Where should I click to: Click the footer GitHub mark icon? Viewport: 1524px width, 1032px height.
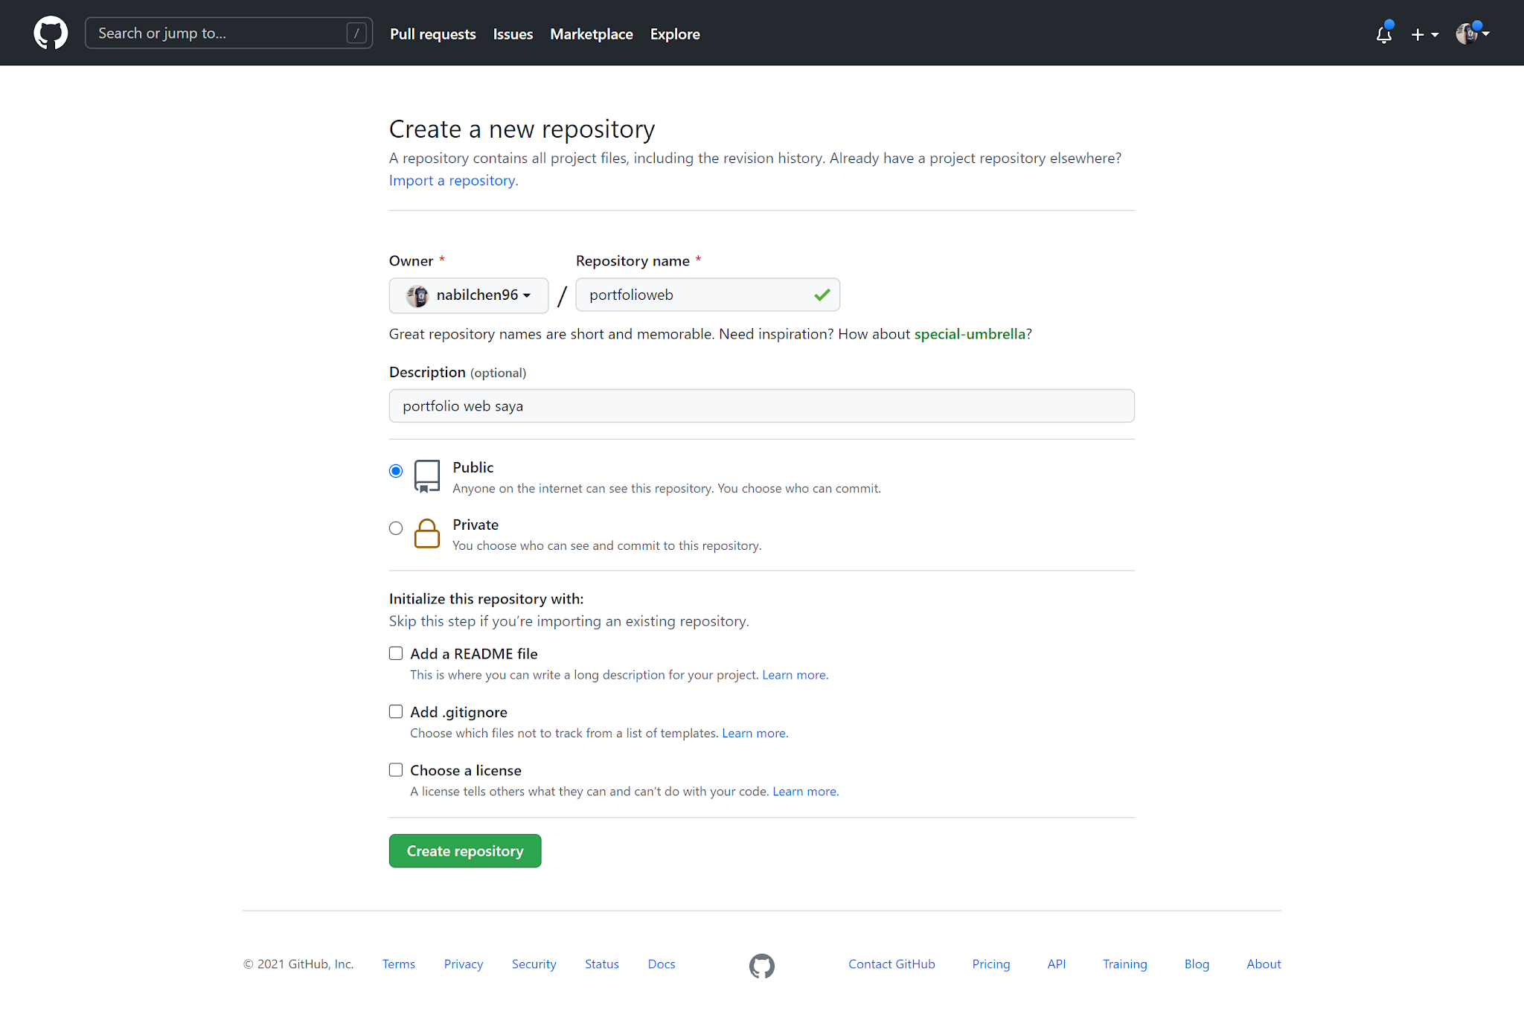[761, 965]
